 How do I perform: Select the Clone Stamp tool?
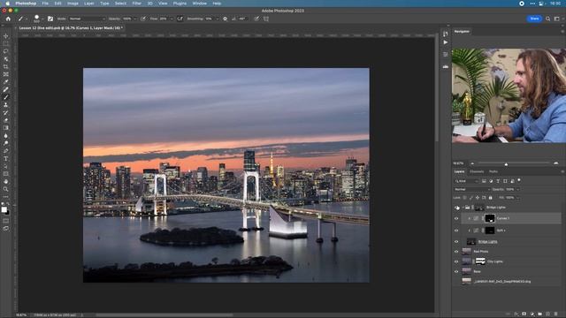tap(6, 105)
